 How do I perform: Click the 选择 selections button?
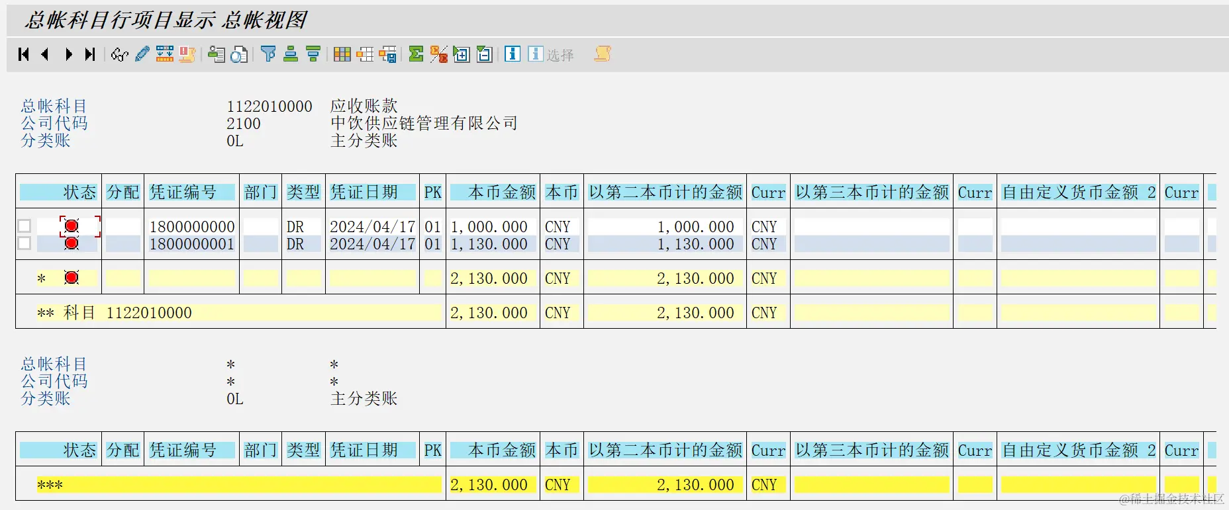(x=551, y=54)
